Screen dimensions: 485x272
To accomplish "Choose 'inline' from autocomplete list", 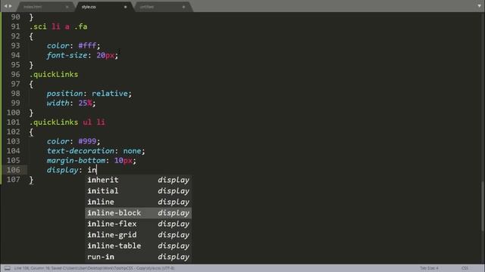I will pos(138,202).
